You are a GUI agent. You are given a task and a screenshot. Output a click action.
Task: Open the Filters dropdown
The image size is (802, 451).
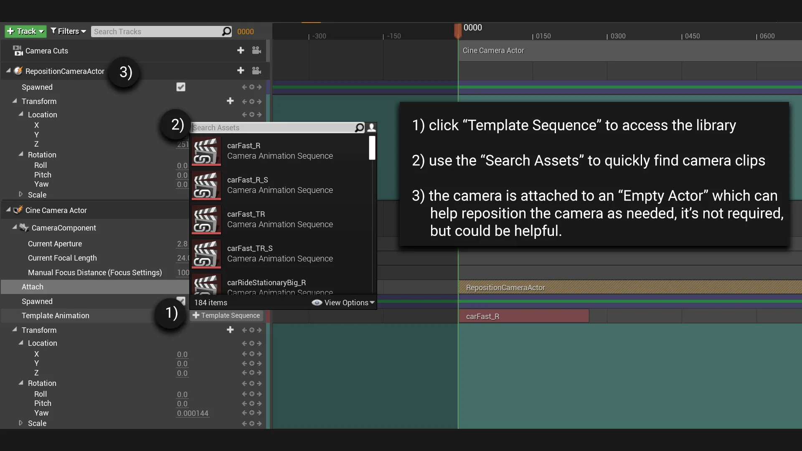[x=69, y=31]
